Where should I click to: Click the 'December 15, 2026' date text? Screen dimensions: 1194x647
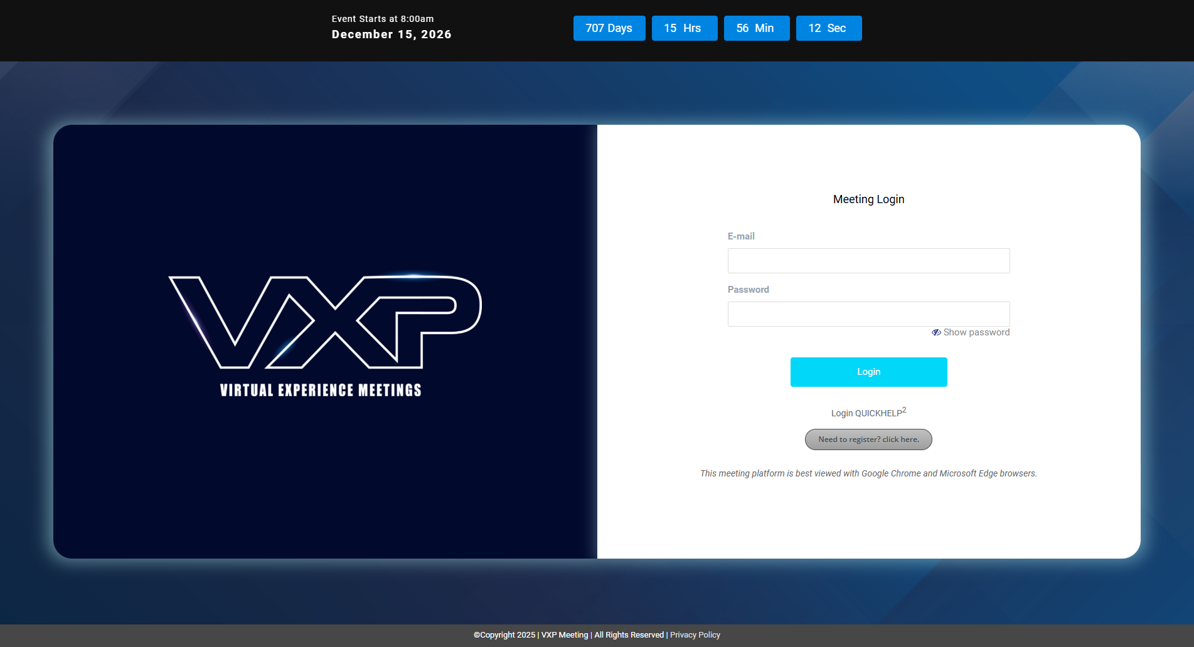[392, 34]
